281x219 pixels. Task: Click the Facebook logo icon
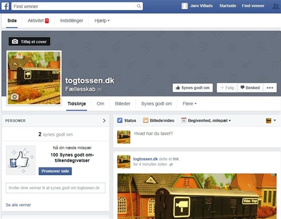pyautogui.click(x=5, y=6)
